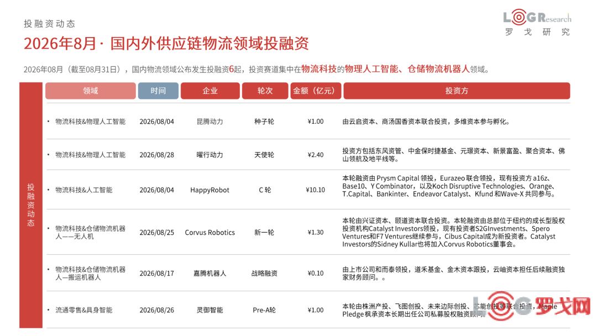
Task: Click the highlighted 物理人工智能、仓储物流机器人 summary phrase
Action: tap(407, 69)
